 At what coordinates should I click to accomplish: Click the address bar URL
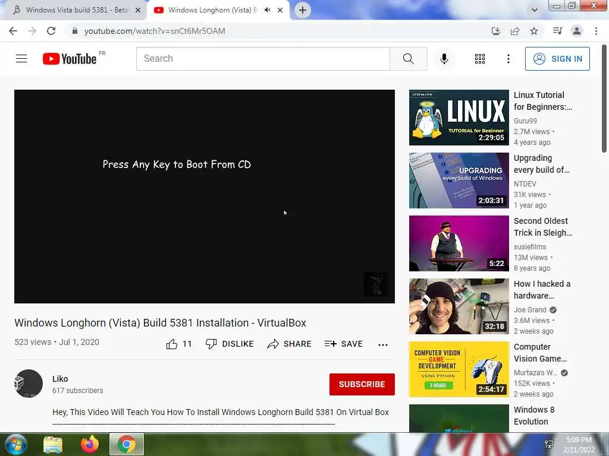pyautogui.click(x=155, y=31)
